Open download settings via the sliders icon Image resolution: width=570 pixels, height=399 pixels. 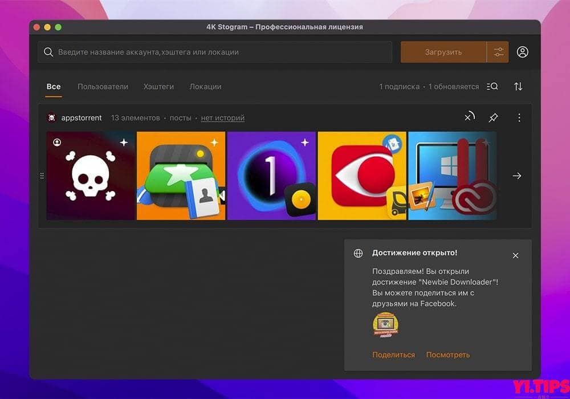pos(498,51)
